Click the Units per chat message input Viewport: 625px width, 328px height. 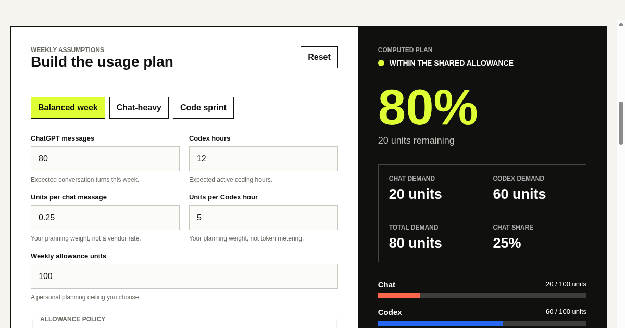(105, 218)
